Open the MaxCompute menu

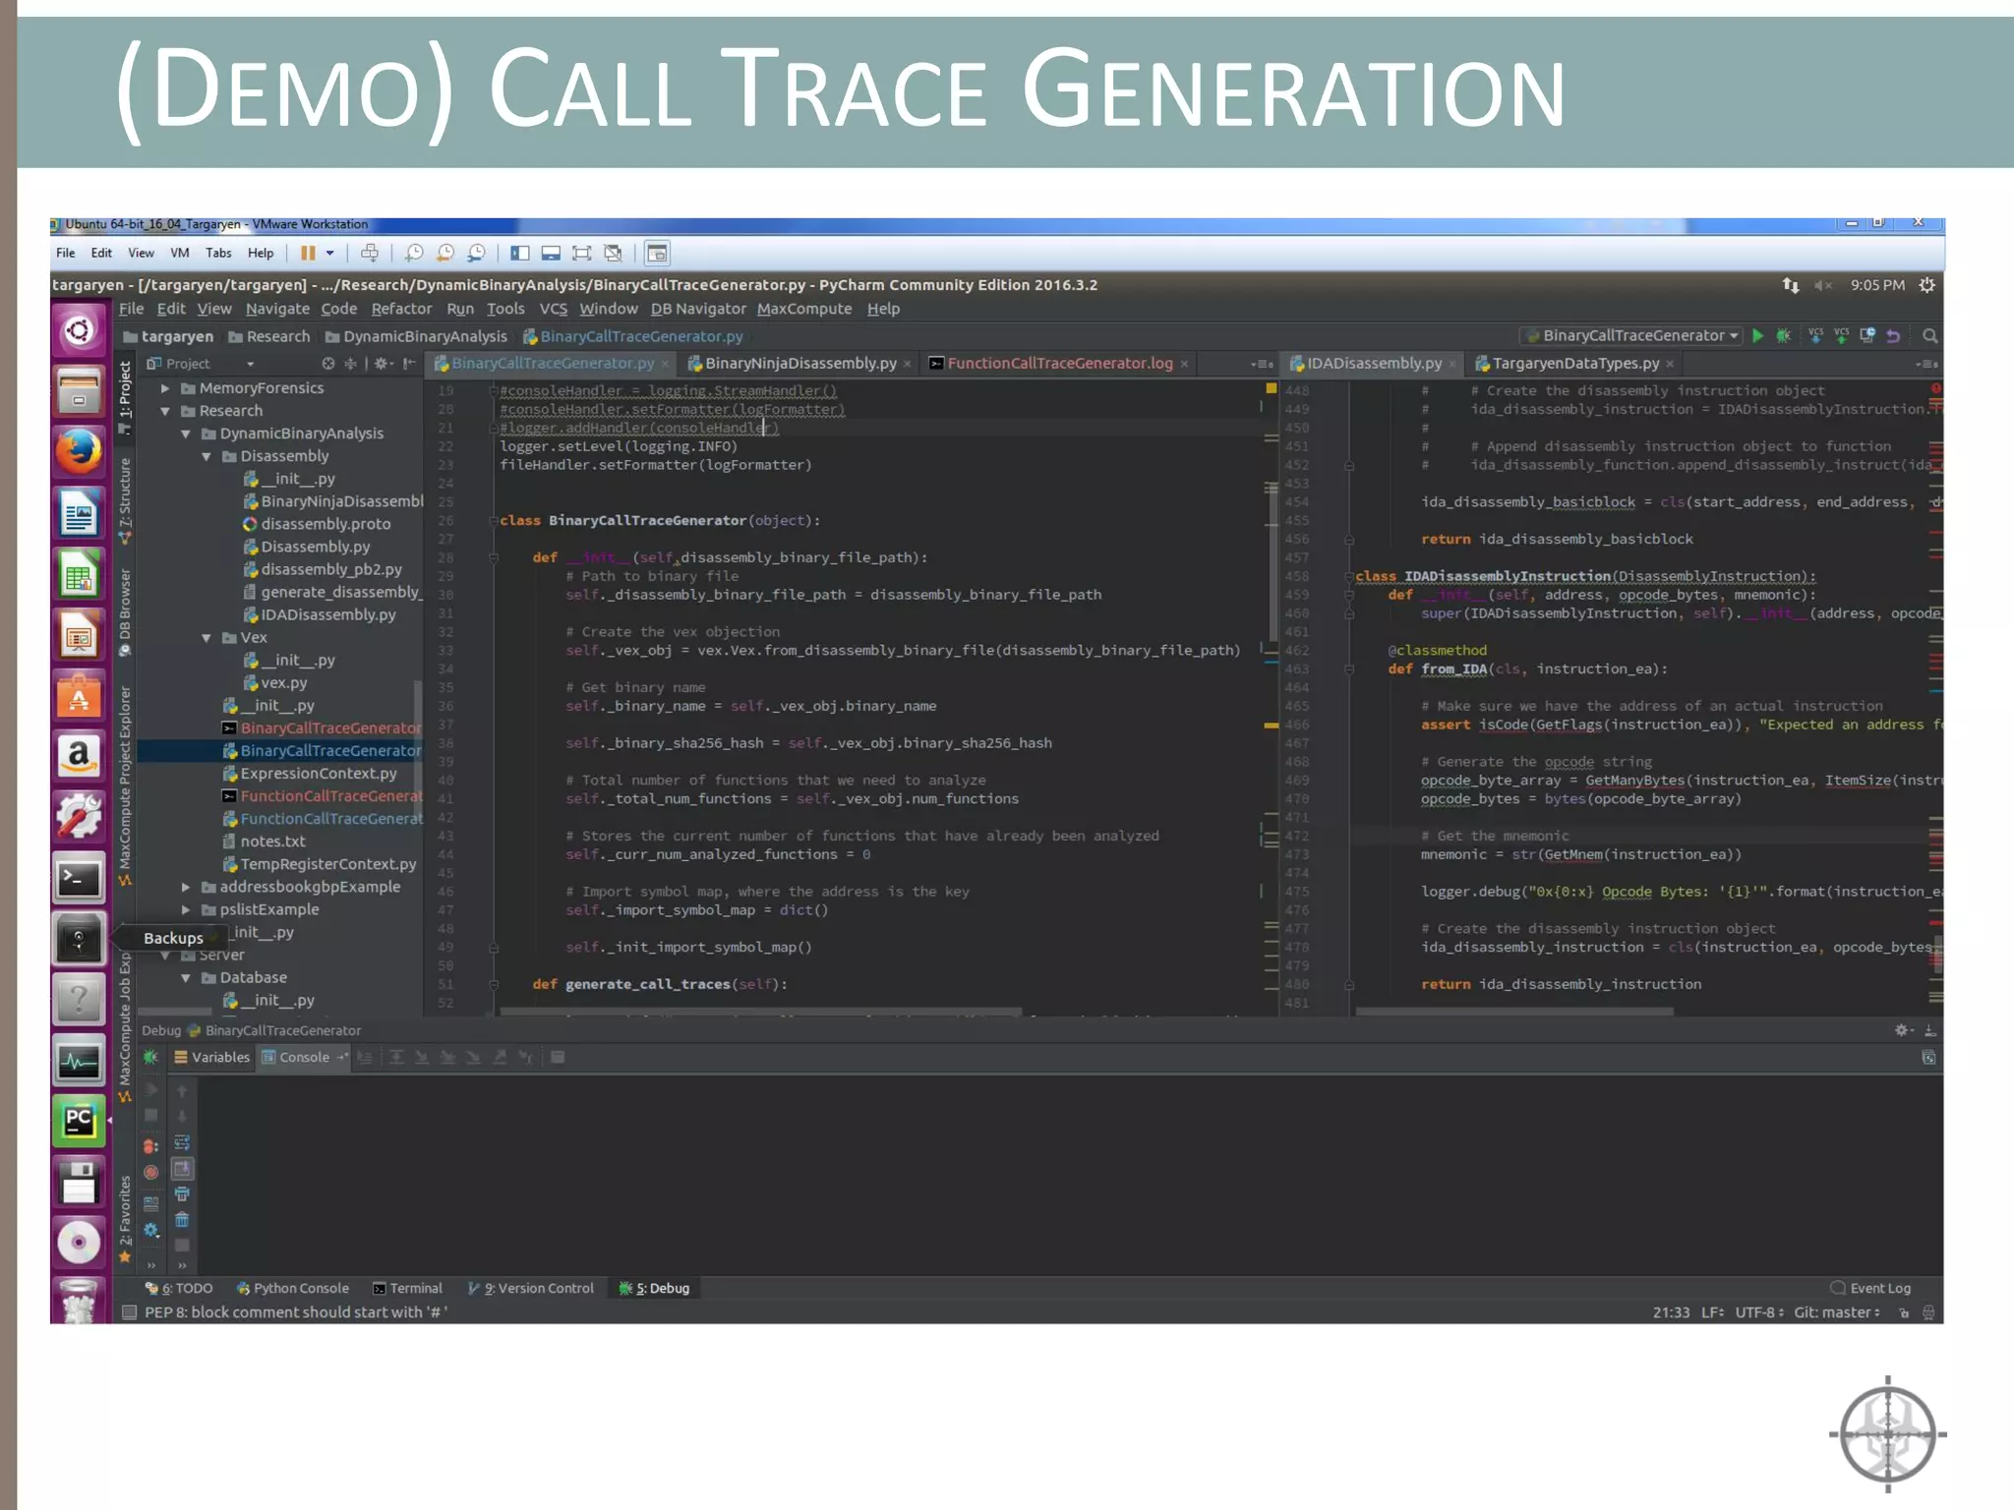(804, 309)
